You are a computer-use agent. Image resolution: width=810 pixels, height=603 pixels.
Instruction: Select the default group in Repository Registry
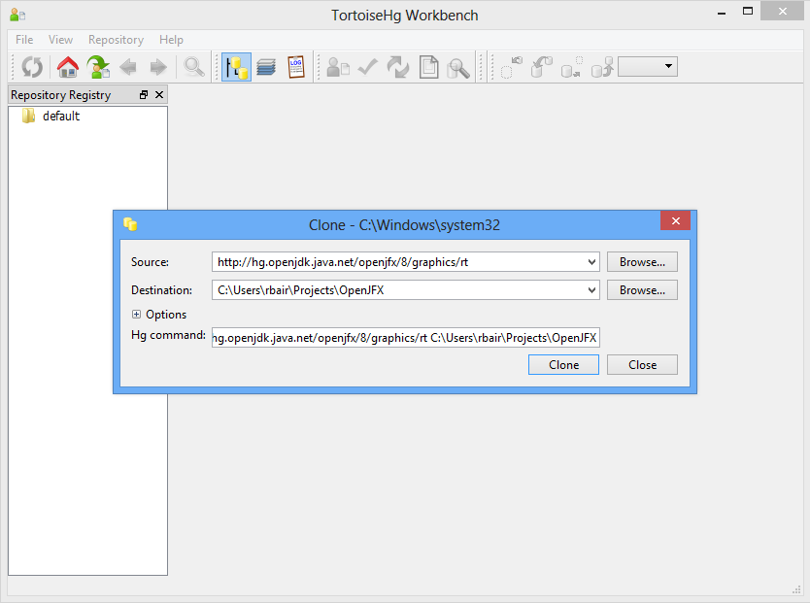click(x=61, y=117)
